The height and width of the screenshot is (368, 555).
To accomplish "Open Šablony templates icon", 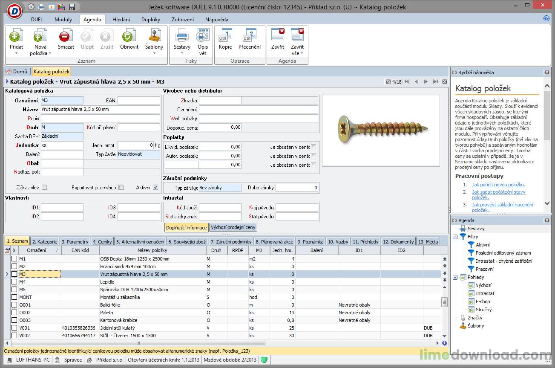I will coord(154,36).
